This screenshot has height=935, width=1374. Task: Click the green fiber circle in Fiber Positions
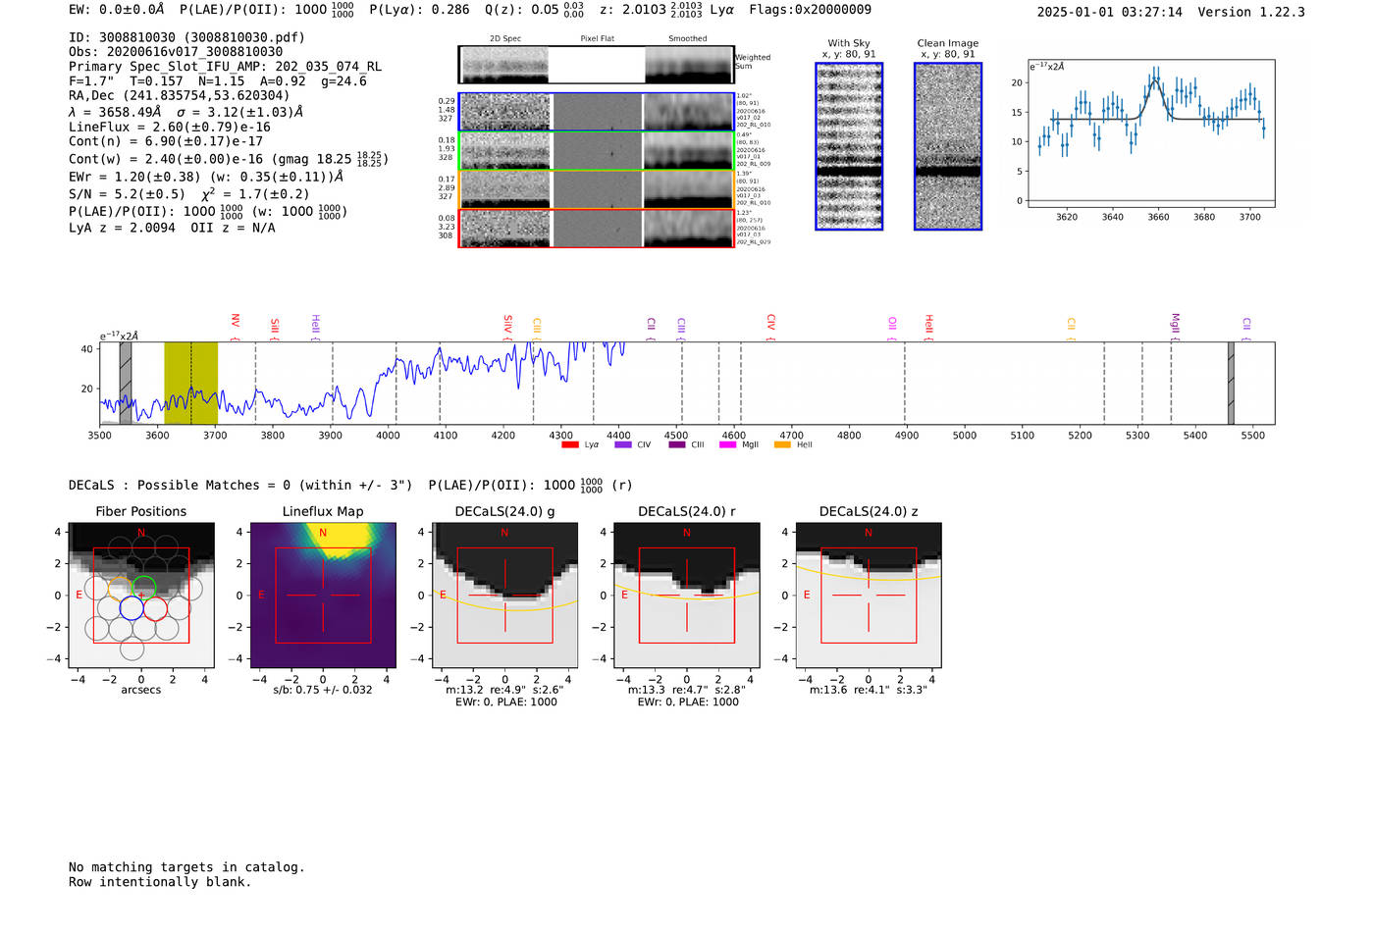pos(143,589)
